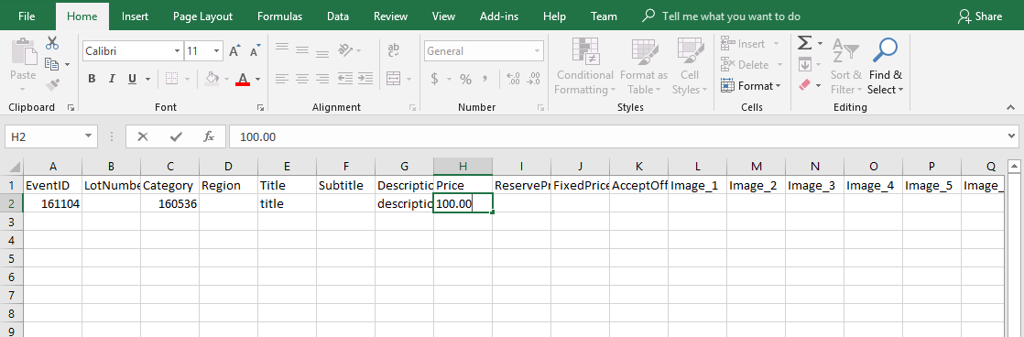Click Accounting dollar format icon
Screen dimensions: 1024x337
[434, 79]
